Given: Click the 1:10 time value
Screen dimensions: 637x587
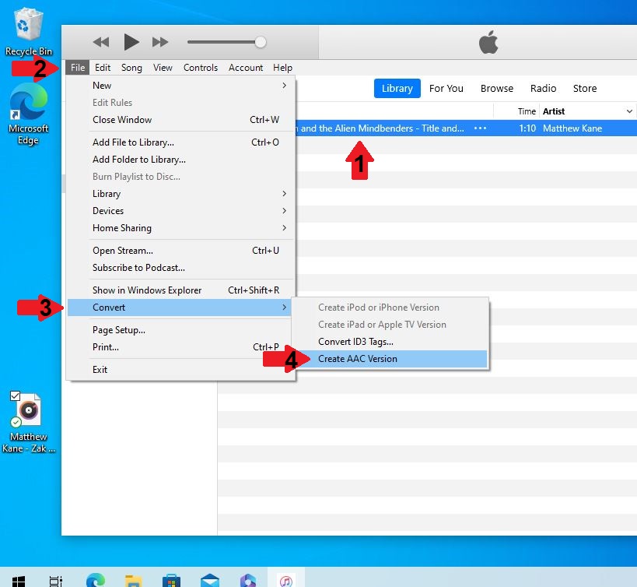Looking at the screenshot, I should (x=527, y=128).
